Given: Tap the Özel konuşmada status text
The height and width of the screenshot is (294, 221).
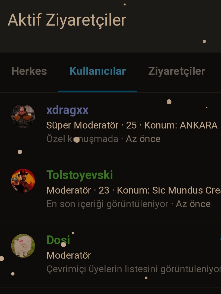Looking at the screenshot, I should click(x=82, y=139).
